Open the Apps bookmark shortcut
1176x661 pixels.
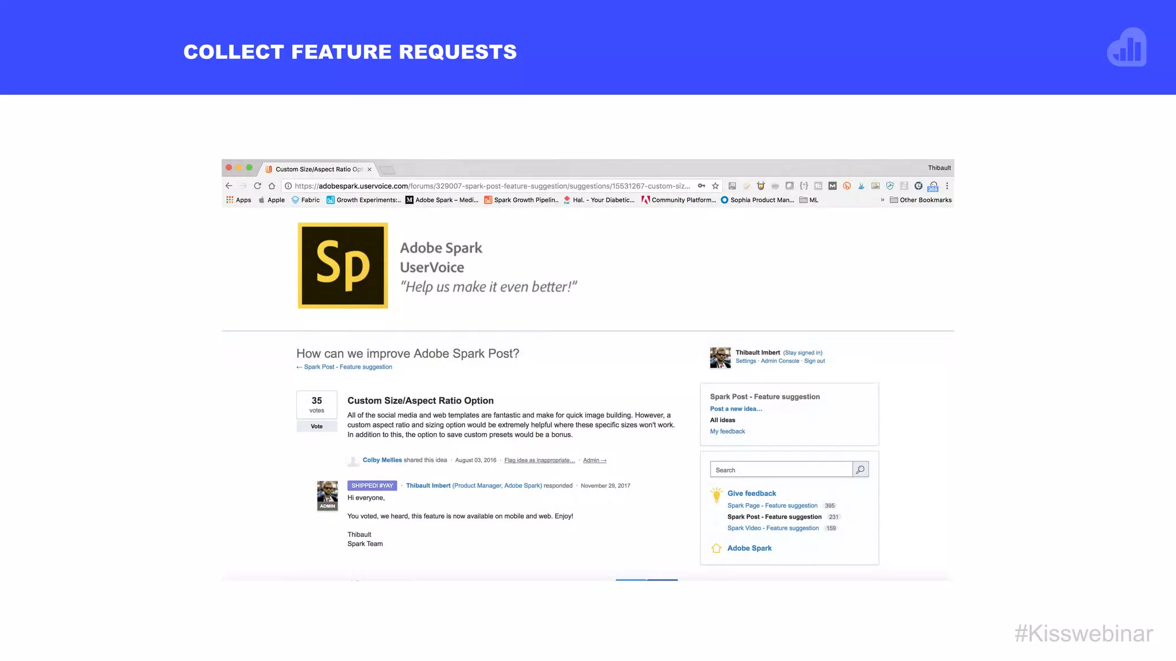[238, 200]
